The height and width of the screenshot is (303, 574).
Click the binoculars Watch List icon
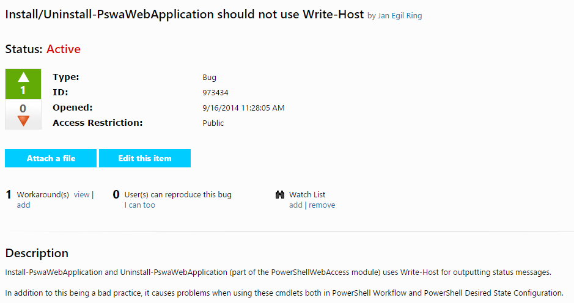point(281,195)
